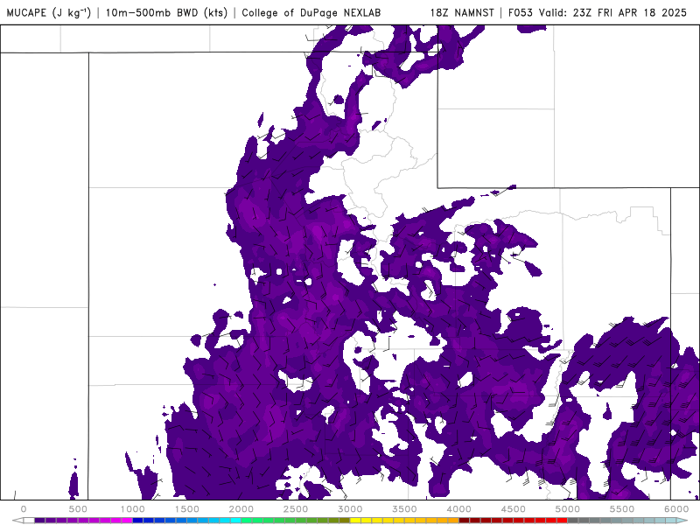This screenshot has height=525, width=700.
Task: Click the 18Z NAMNST model run label
Action: click(x=462, y=12)
